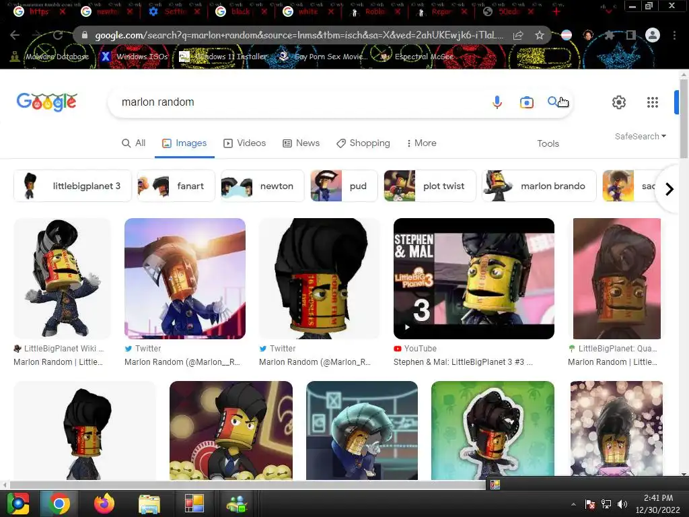Open the Chrome three-dot menu
This screenshot has height=517, width=689.
coord(674,35)
